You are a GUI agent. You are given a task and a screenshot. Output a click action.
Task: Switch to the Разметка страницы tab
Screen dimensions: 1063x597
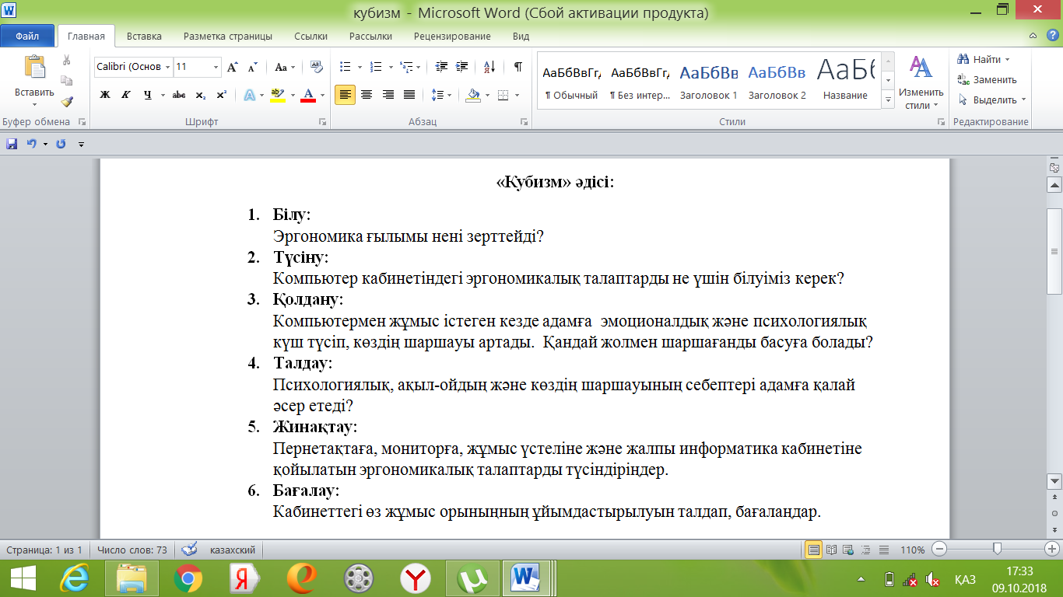point(228,36)
